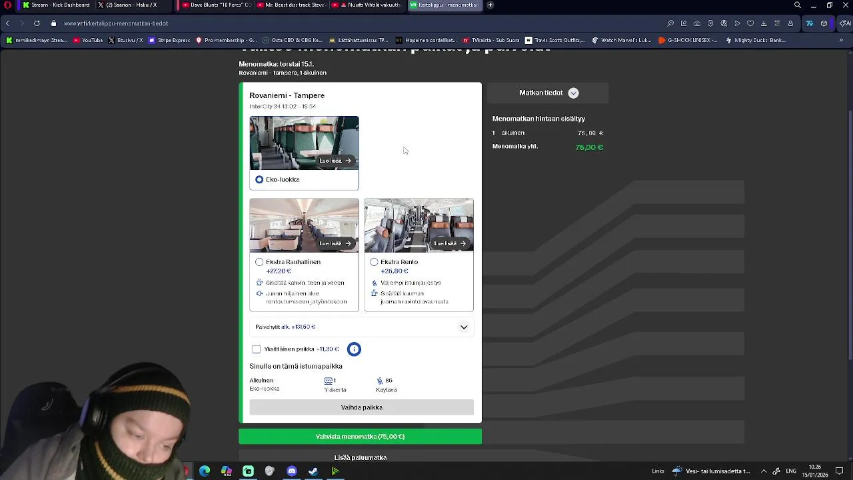Select the Eko-luokka radio button
The height and width of the screenshot is (480, 853).
click(259, 179)
